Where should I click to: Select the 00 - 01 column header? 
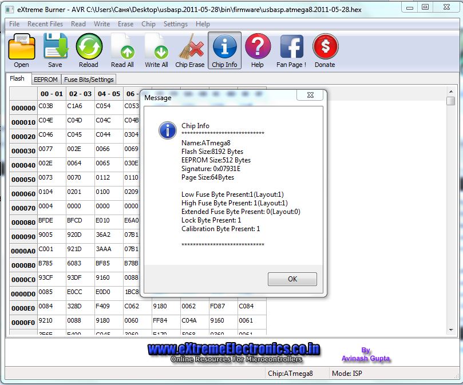click(52, 94)
